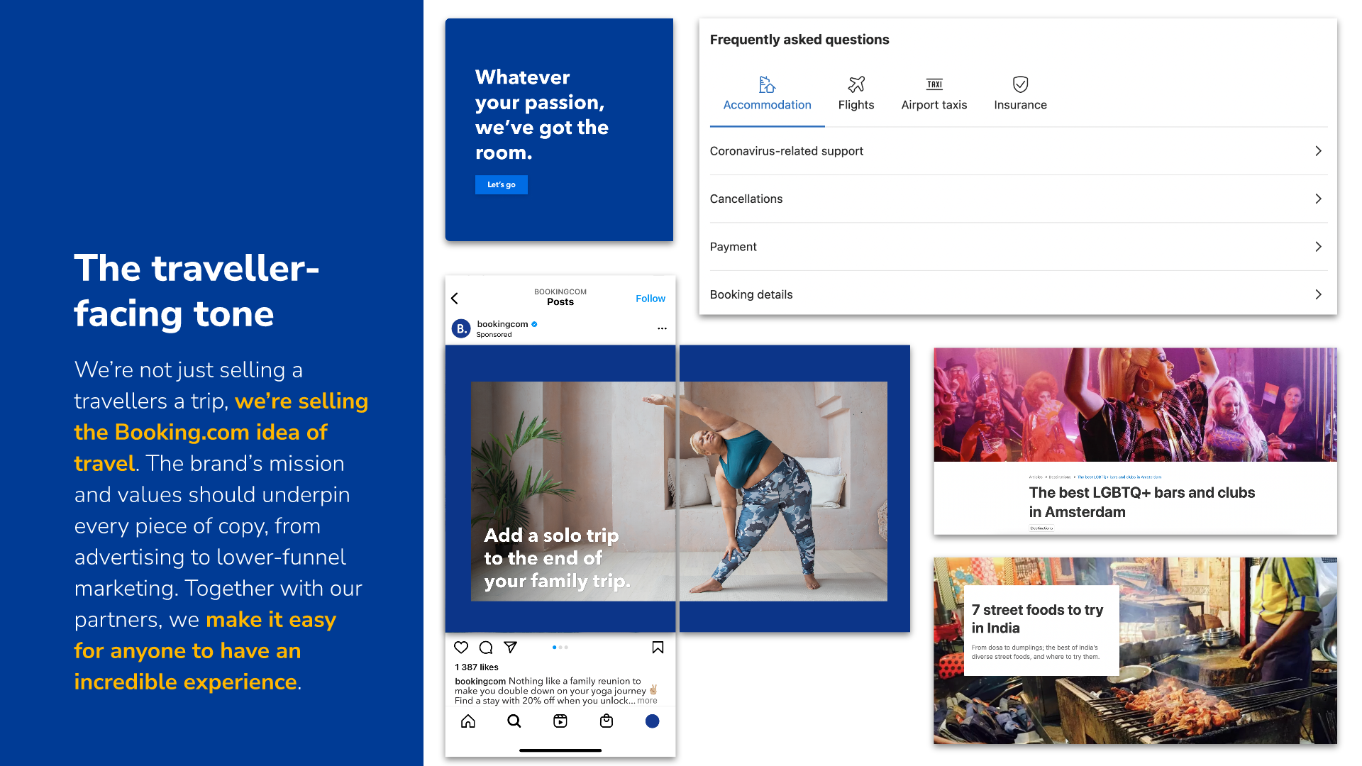1362x766 pixels.
Task: Bookmark the yoga post
Action: pyautogui.click(x=658, y=647)
